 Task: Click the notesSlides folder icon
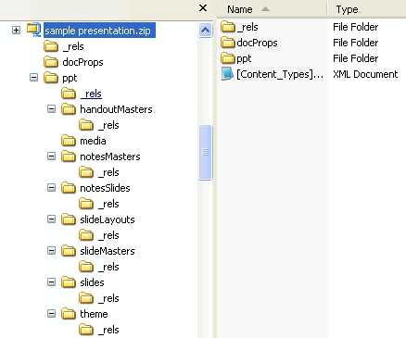[x=69, y=188]
